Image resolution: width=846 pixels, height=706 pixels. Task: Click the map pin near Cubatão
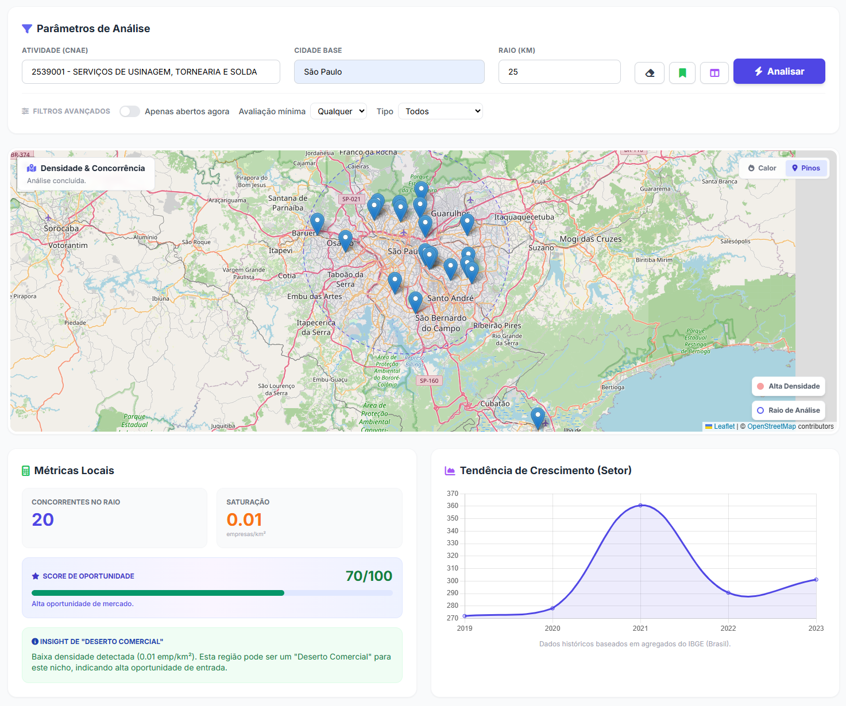(538, 418)
